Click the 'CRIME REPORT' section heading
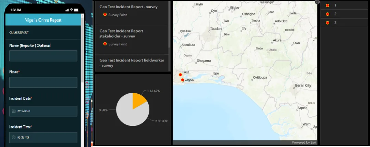 tap(19, 32)
